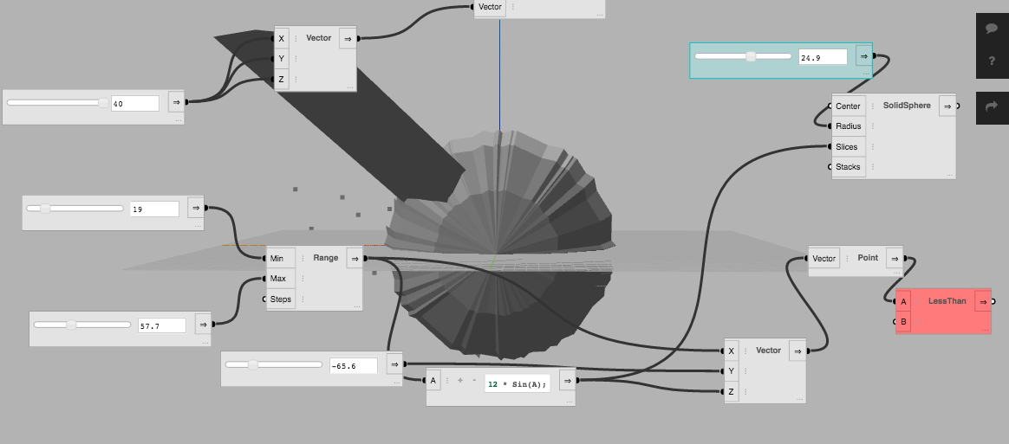Click the slider handle on the 40 node
Screen dimensions: 1009x444
pyautogui.click(x=103, y=102)
